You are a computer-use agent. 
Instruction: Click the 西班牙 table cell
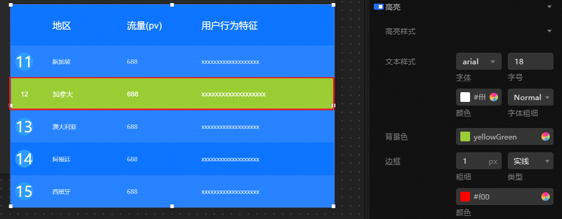pyautogui.click(x=61, y=192)
